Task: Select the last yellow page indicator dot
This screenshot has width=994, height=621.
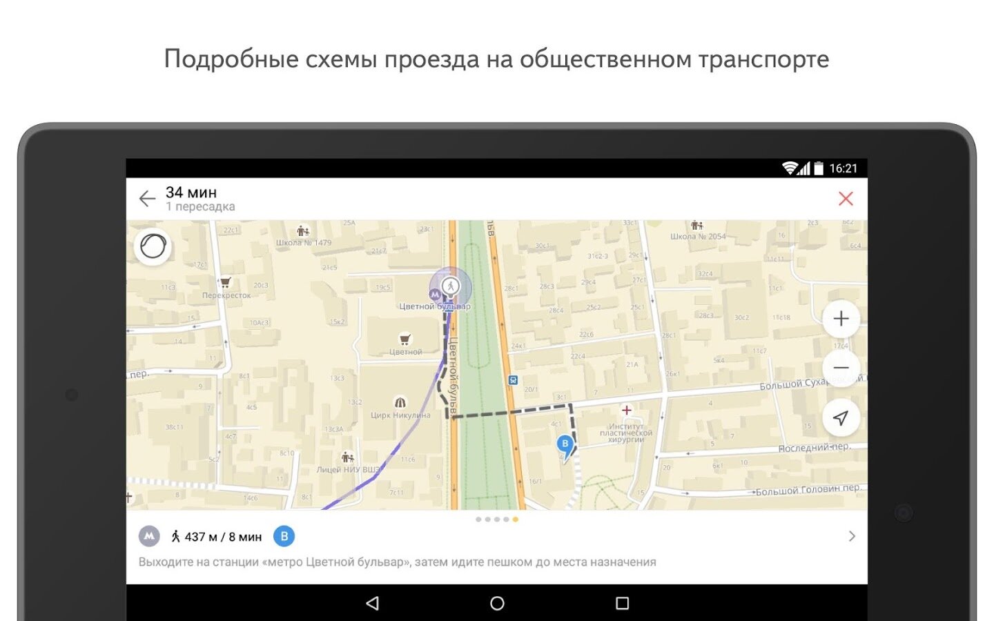Action: tap(515, 520)
